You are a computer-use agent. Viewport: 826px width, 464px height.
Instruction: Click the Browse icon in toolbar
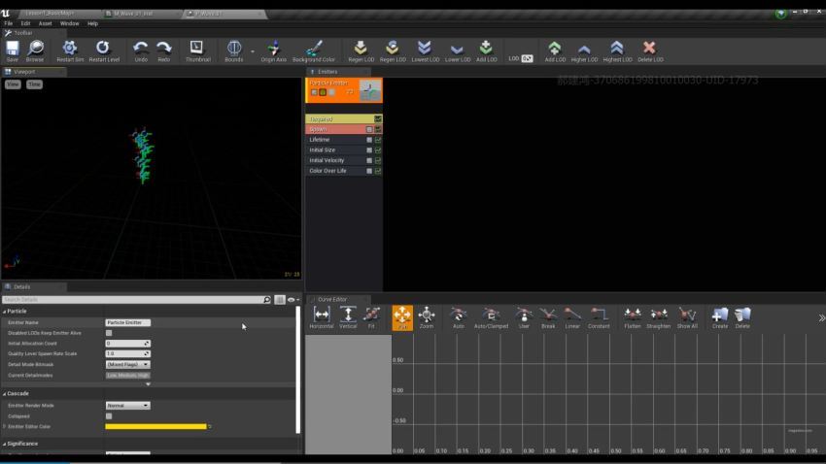click(35, 50)
